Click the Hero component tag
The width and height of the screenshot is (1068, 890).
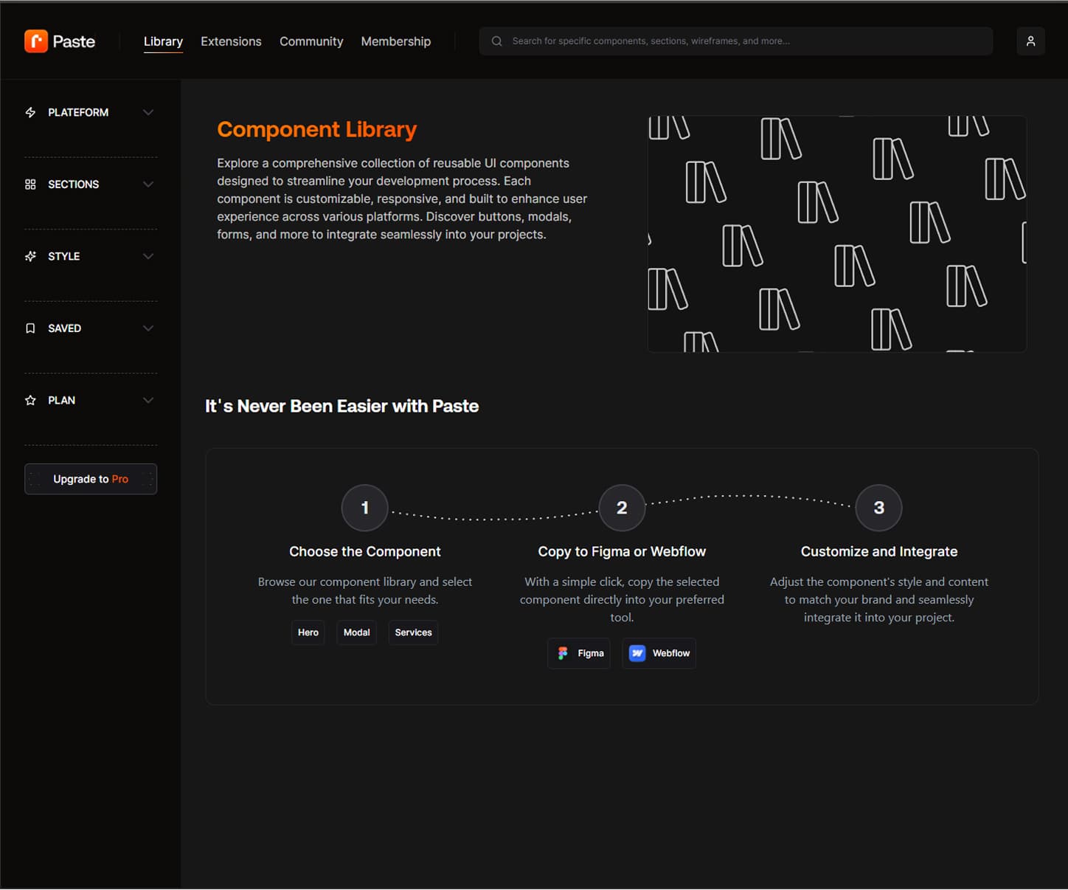(308, 632)
